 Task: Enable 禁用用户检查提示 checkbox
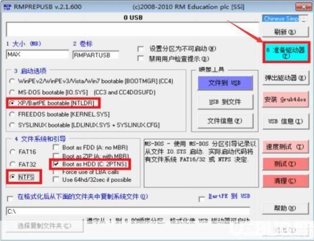tap(140, 59)
